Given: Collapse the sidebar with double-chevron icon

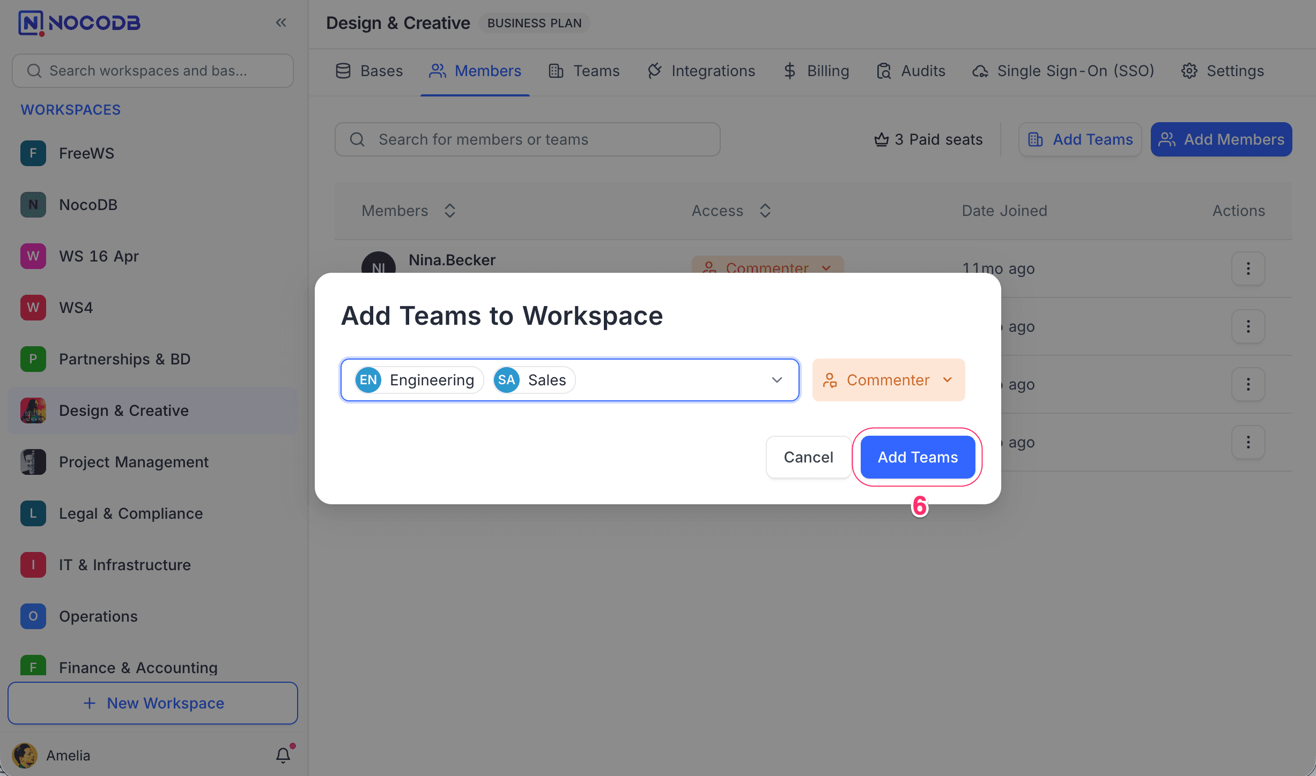Looking at the screenshot, I should coord(281,23).
